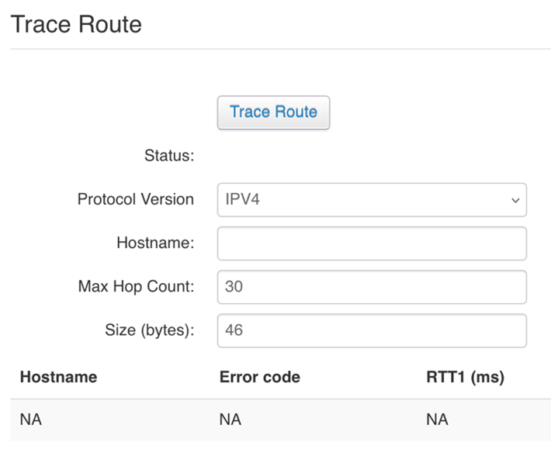Click the chevron arrow in Protocol Version dropdown
The width and height of the screenshot is (551, 456).
coord(515,200)
